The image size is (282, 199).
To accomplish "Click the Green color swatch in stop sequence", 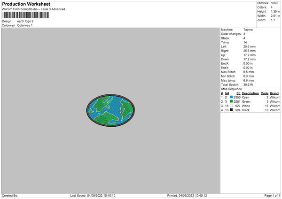I will [231, 101].
